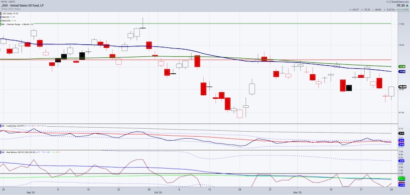Click the blue 71.99 SMA axis tag
The width and height of the screenshot is (410, 195).
pyautogui.click(x=402, y=71)
